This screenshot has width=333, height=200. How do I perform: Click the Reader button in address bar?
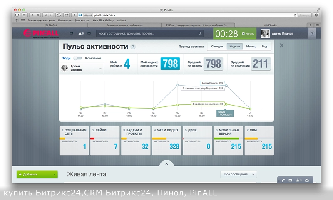coord(304,15)
